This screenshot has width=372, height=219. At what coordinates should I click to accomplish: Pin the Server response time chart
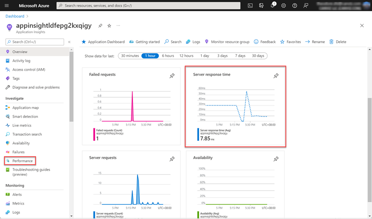(276, 76)
